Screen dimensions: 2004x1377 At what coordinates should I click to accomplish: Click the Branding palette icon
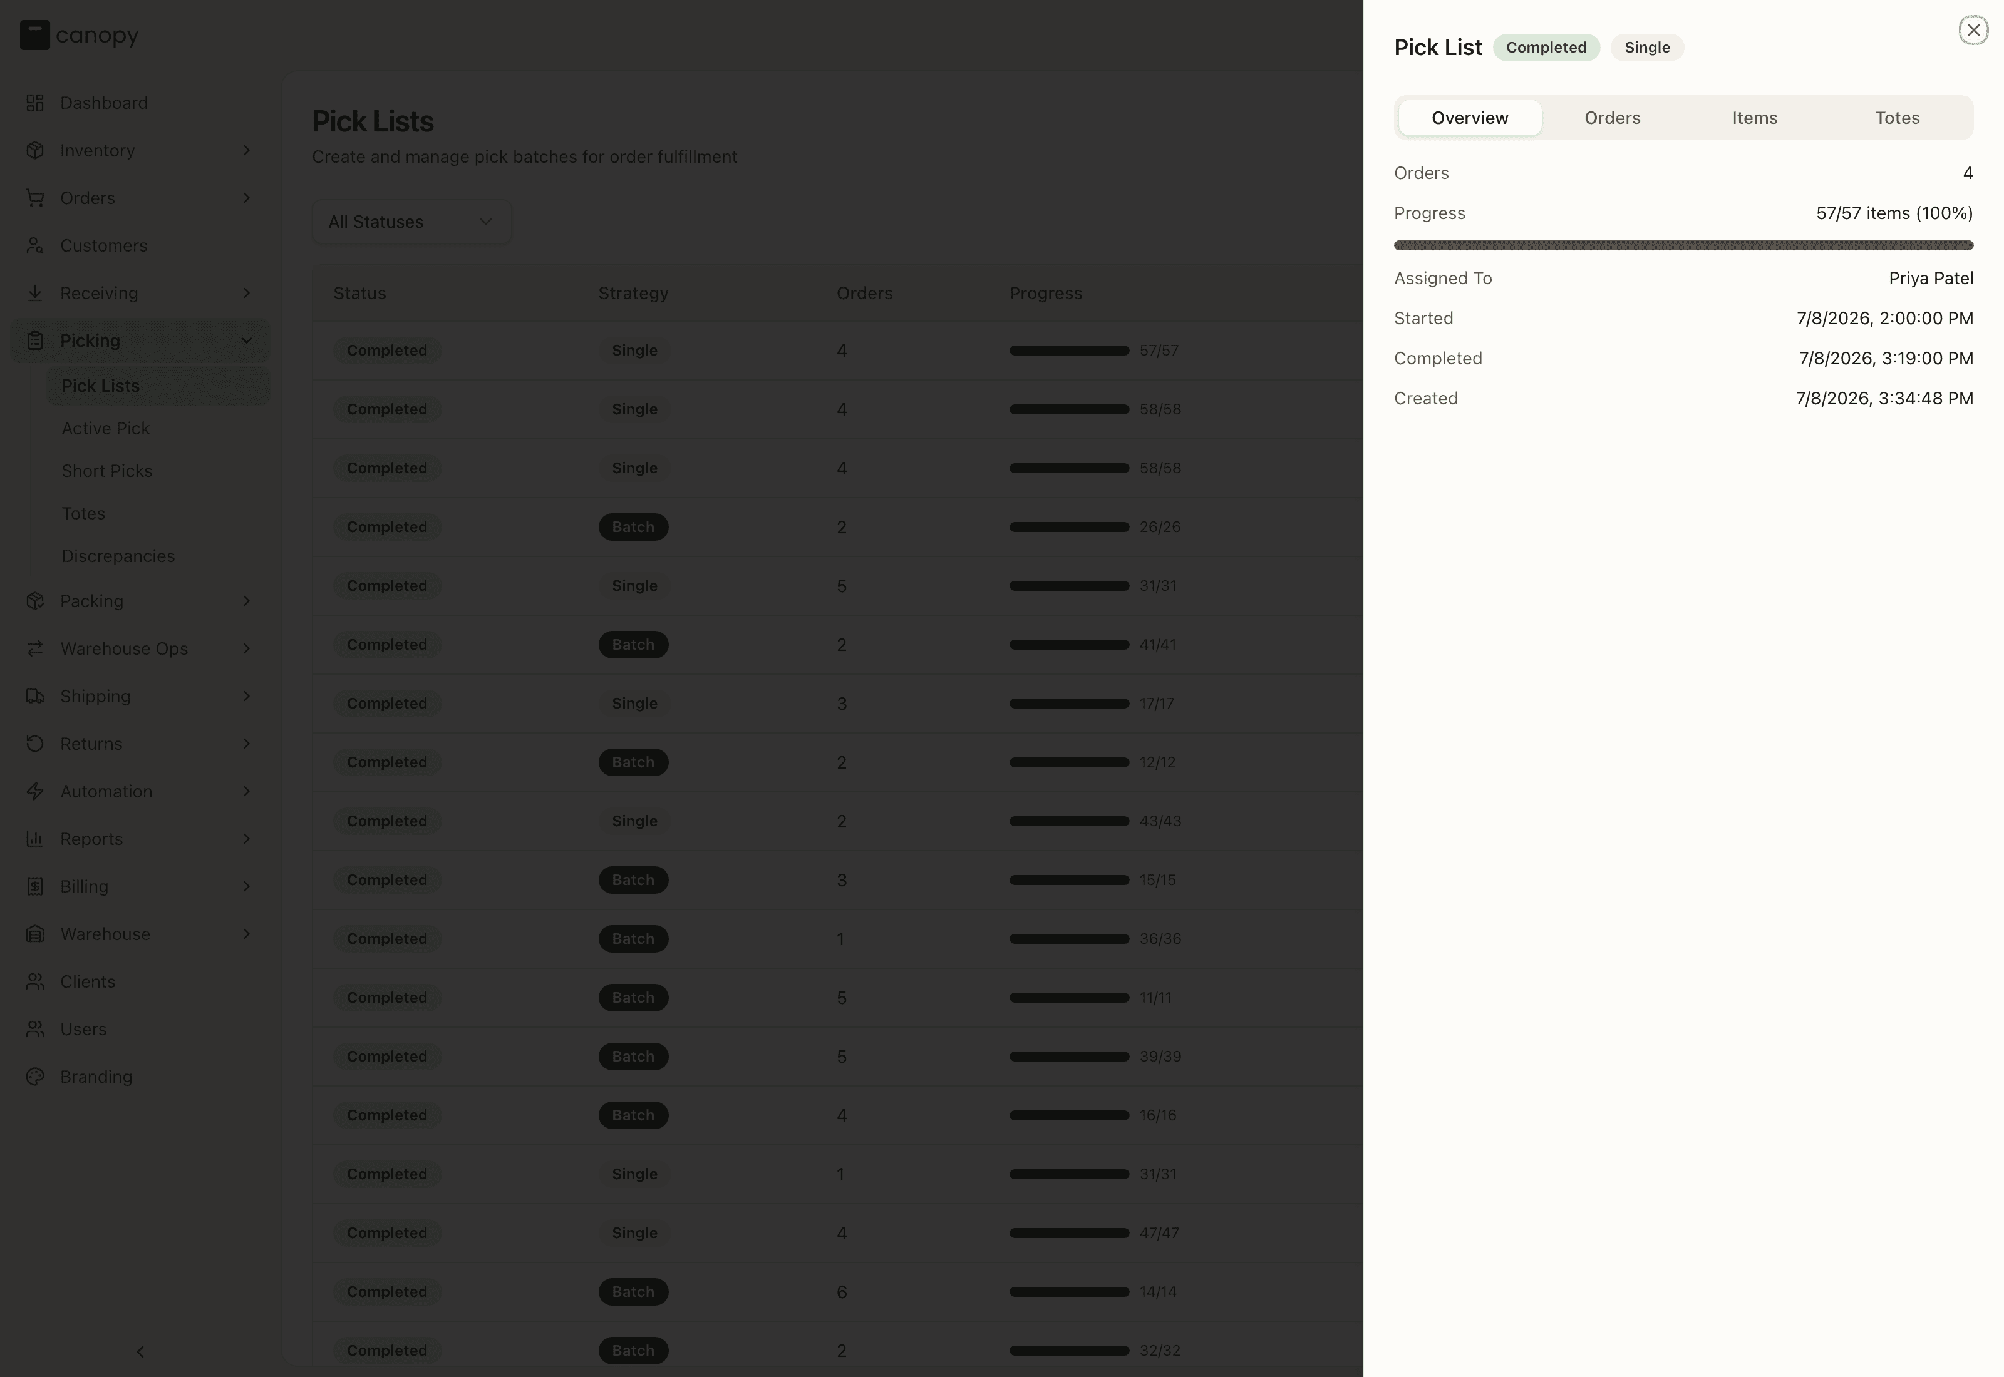click(x=34, y=1076)
